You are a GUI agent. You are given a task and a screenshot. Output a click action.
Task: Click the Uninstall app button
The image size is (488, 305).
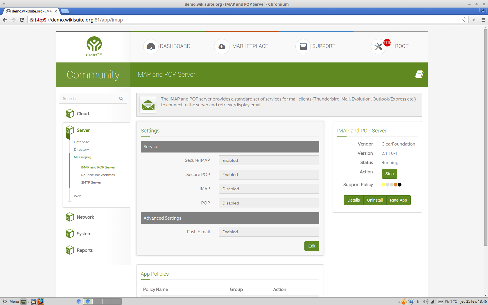[375, 200]
